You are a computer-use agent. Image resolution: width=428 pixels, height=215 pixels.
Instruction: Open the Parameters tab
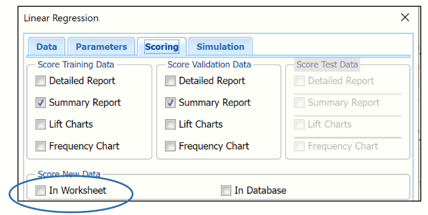click(101, 47)
